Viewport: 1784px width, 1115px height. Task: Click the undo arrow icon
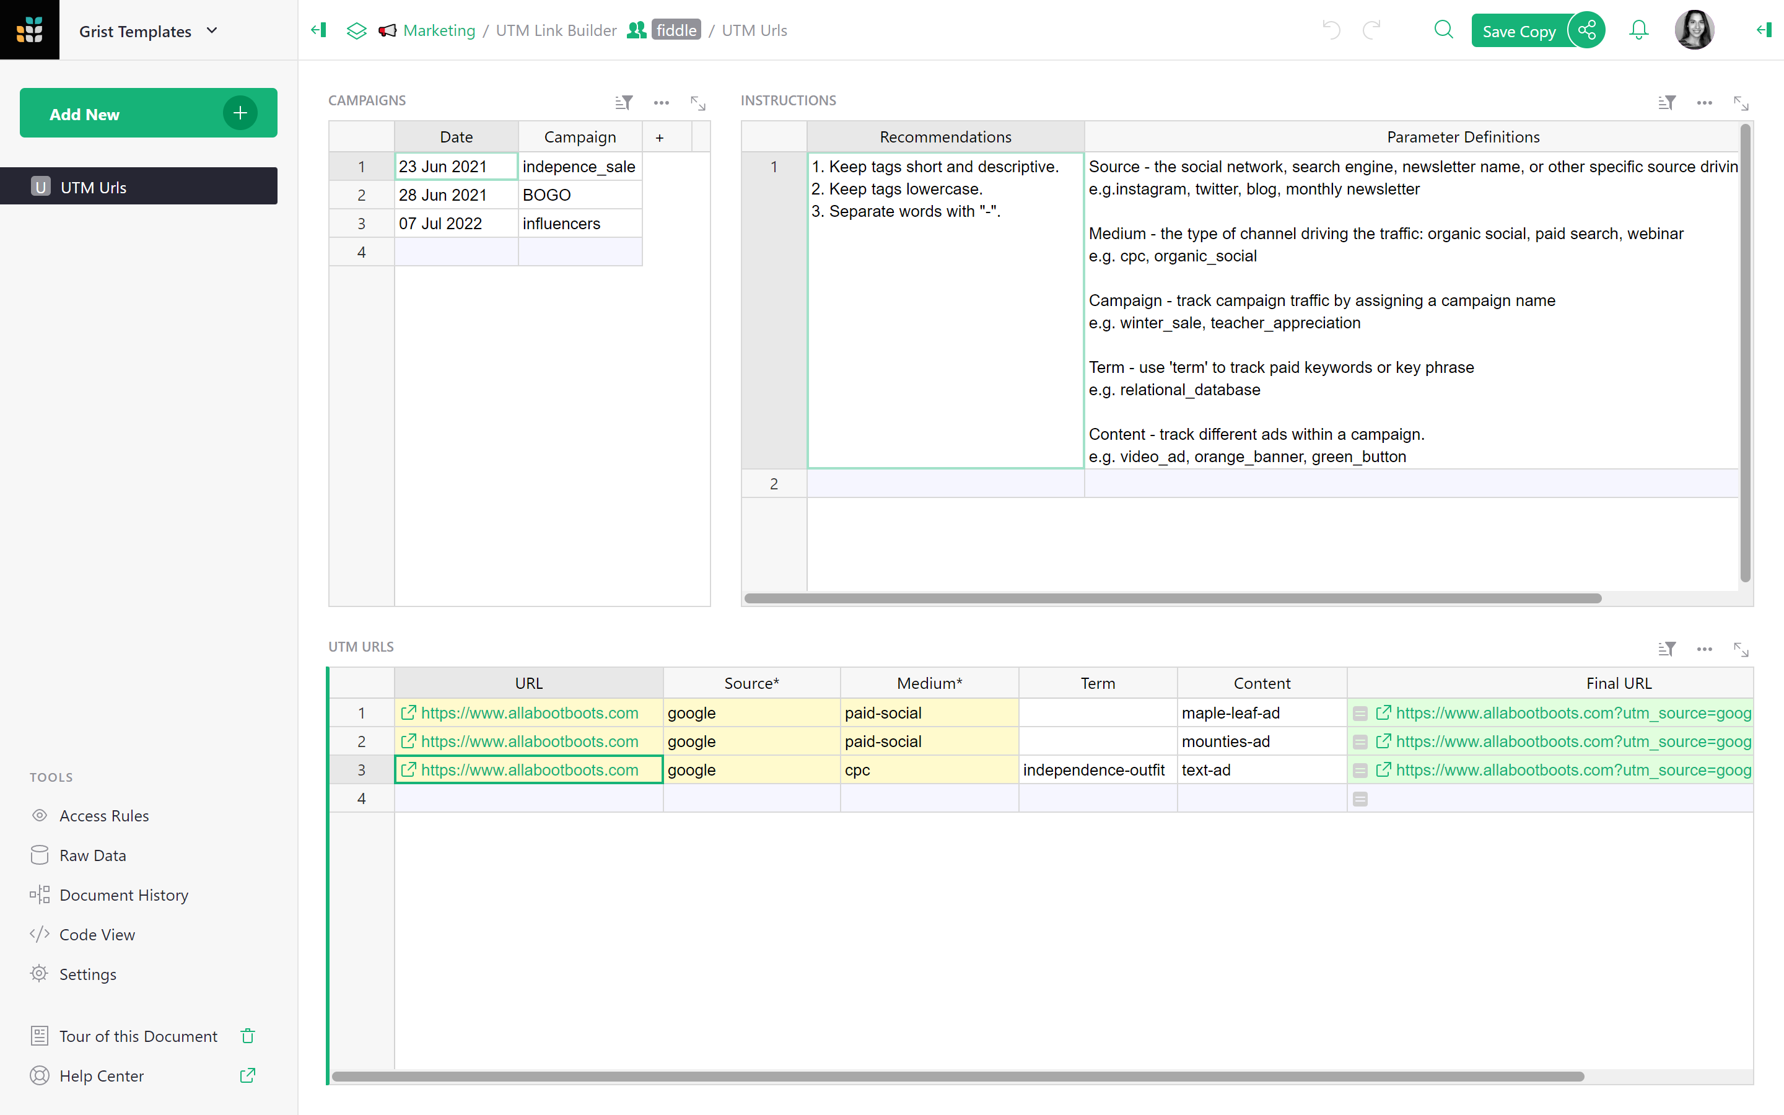pos(1331,30)
